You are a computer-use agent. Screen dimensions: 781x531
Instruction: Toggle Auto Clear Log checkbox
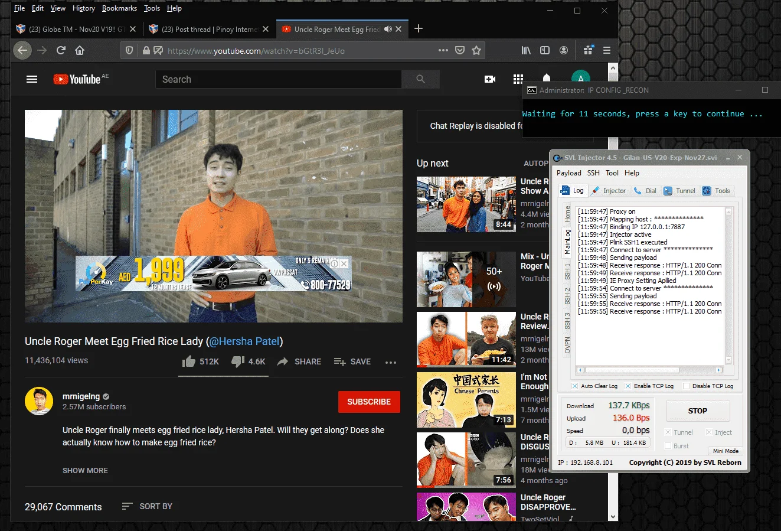(x=575, y=386)
